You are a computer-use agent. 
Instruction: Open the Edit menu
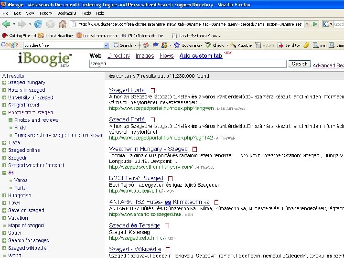coord(17,13)
